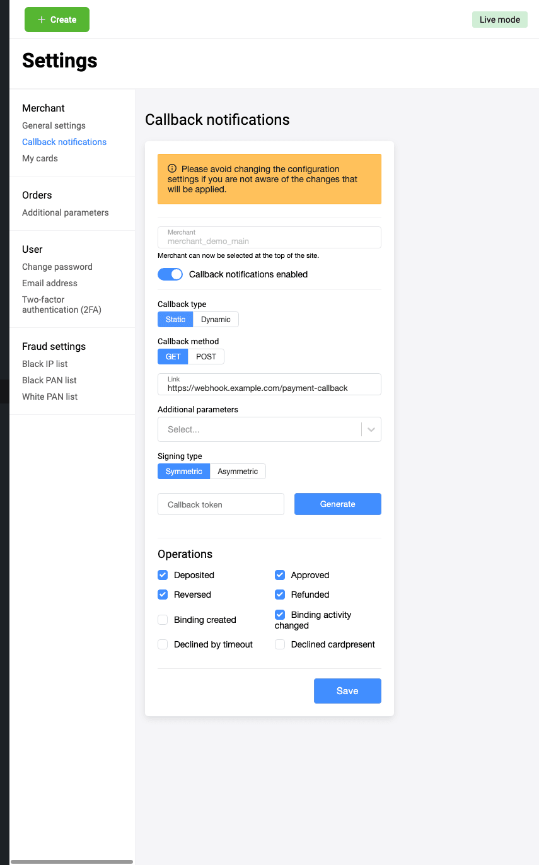Expand the Additional parameters dropdown arrow
This screenshot has width=539, height=865.
click(x=371, y=429)
